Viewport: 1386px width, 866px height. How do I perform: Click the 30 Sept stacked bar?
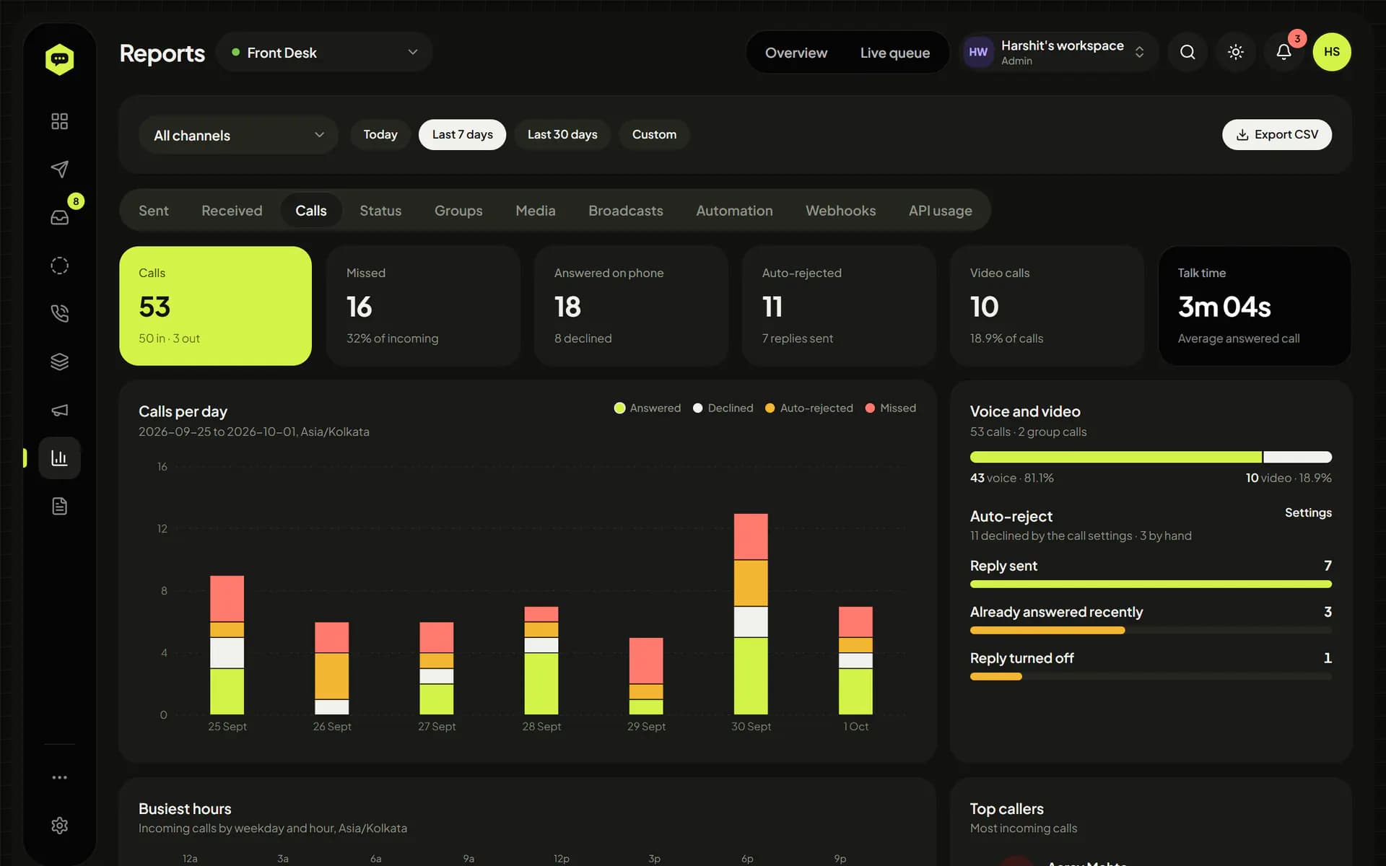pos(751,614)
